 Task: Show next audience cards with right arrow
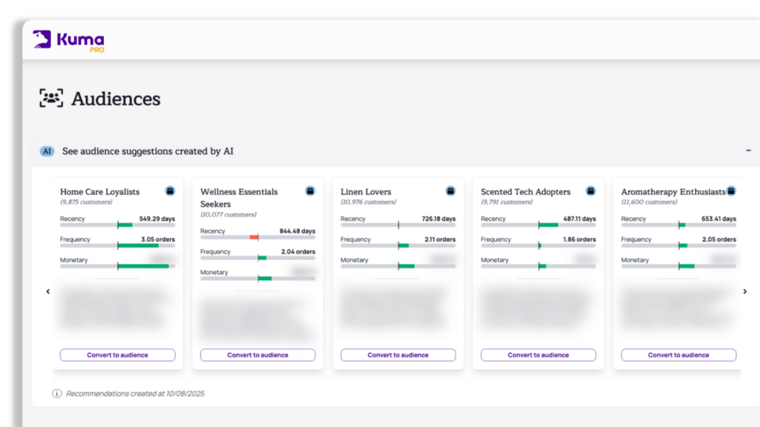pos(745,291)
